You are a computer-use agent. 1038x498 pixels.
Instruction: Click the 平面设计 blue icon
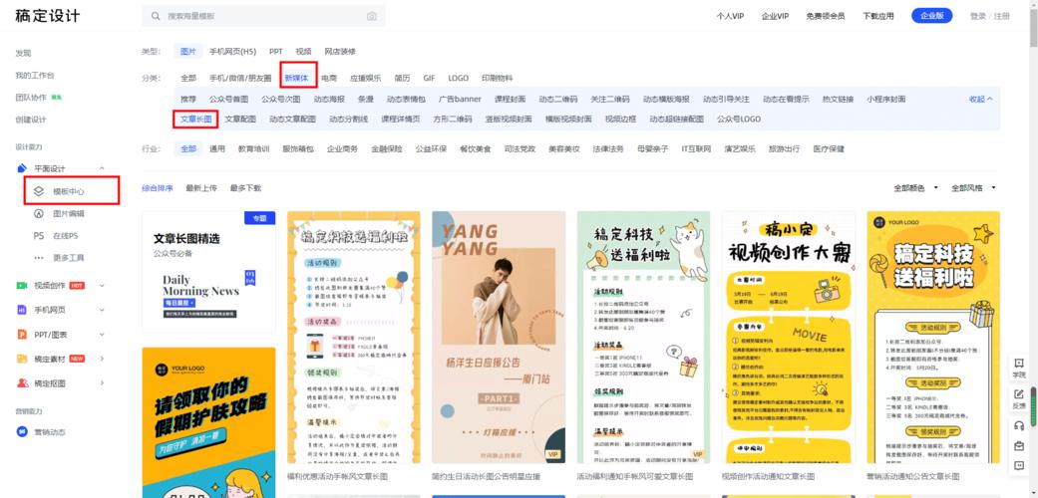pyautogui.click(x=22, y=168)
